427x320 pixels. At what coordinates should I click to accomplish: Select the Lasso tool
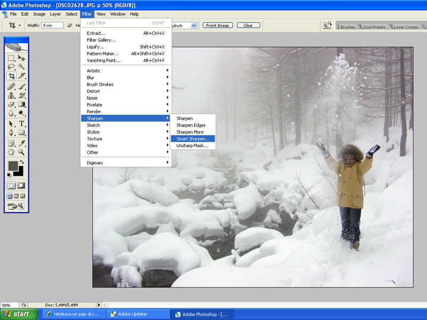[x=11, y=67]
